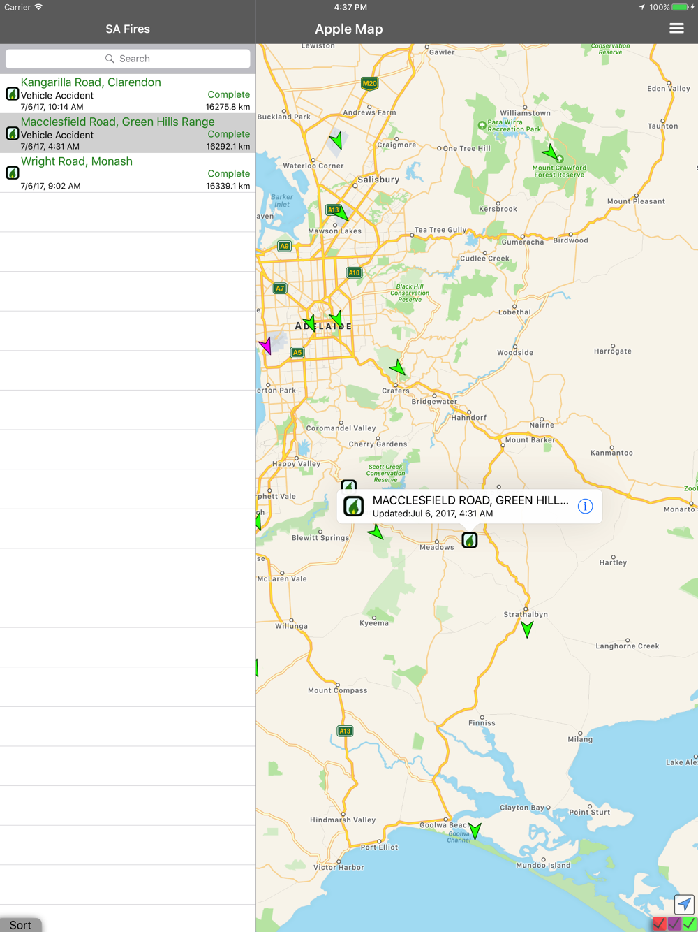Tap the callout title MACCLESFIELD ROAD, GREEN HILL...

tap(470, 500)
